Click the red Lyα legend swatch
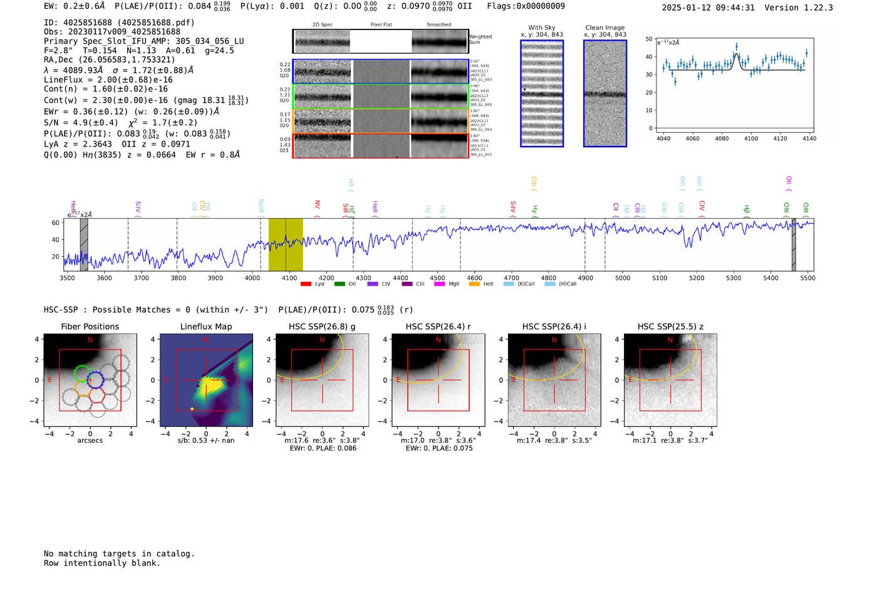The image size is (877, 597). tap(306, 284)
